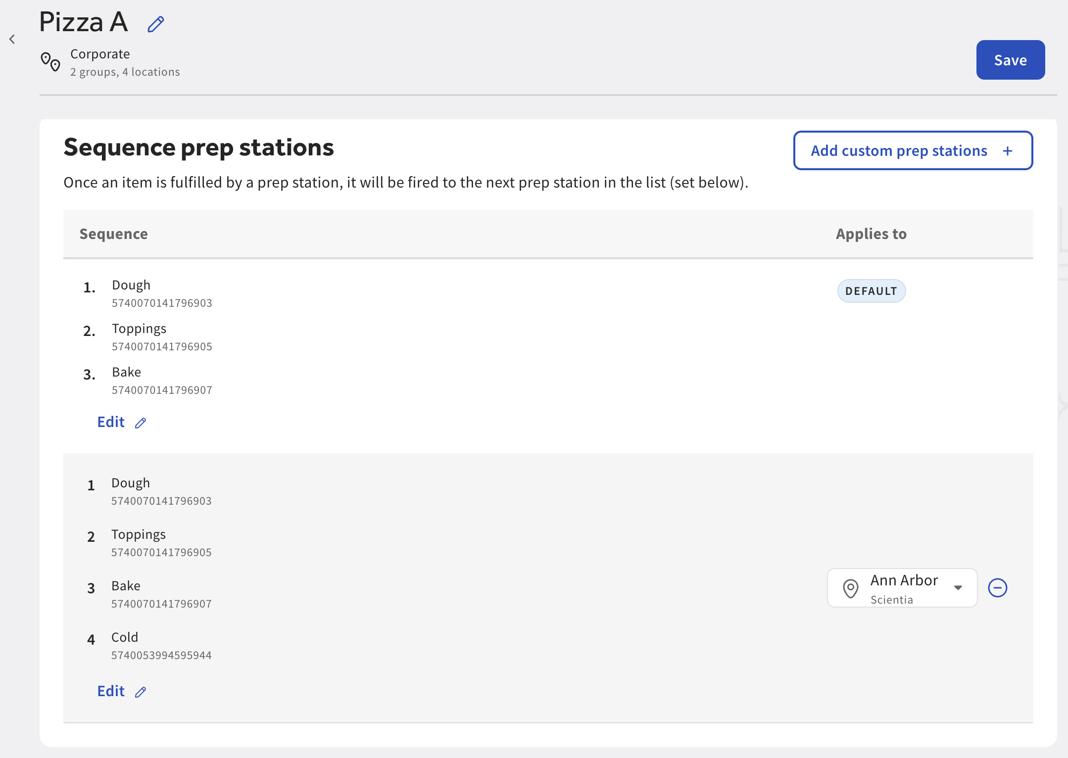This screenshot has width=1068, height=758.
Task: Edit the Ann Arbor prep station sequence
Action: (x=121, y=691)
